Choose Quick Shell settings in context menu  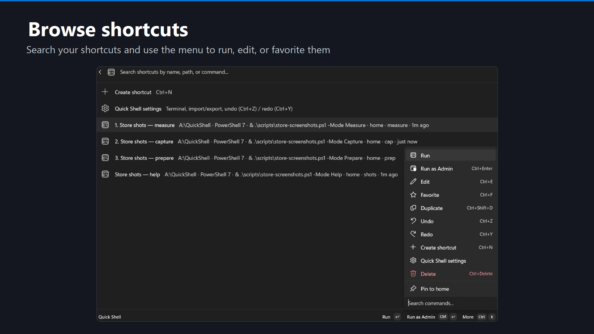(451, 261)
